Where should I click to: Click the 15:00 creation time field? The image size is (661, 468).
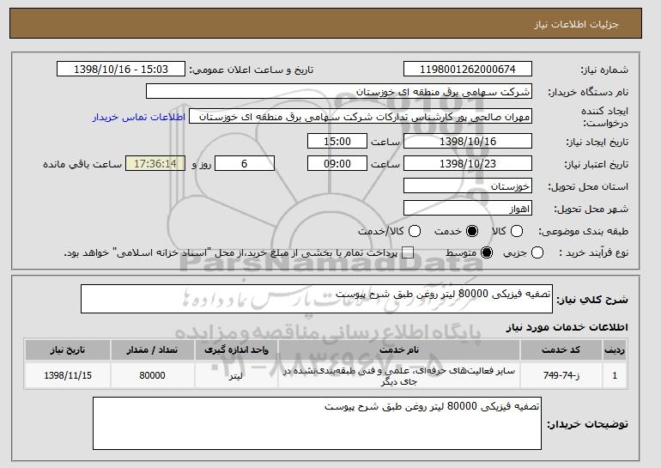pyautogui.click(x=337, y=141)
